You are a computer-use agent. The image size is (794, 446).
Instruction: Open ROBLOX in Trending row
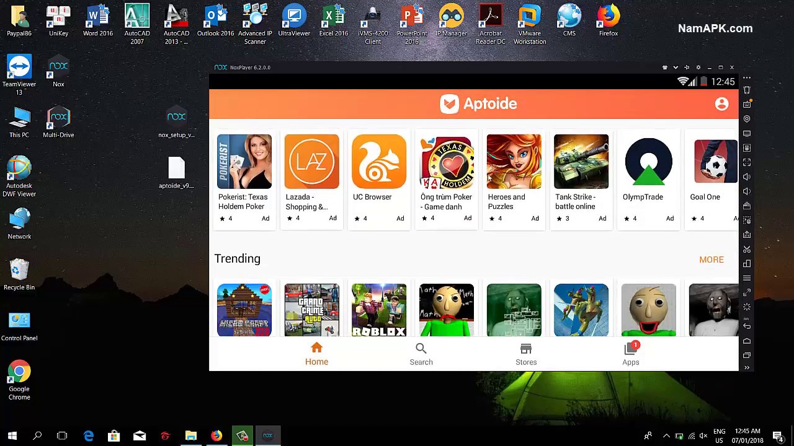pos(379,310)
